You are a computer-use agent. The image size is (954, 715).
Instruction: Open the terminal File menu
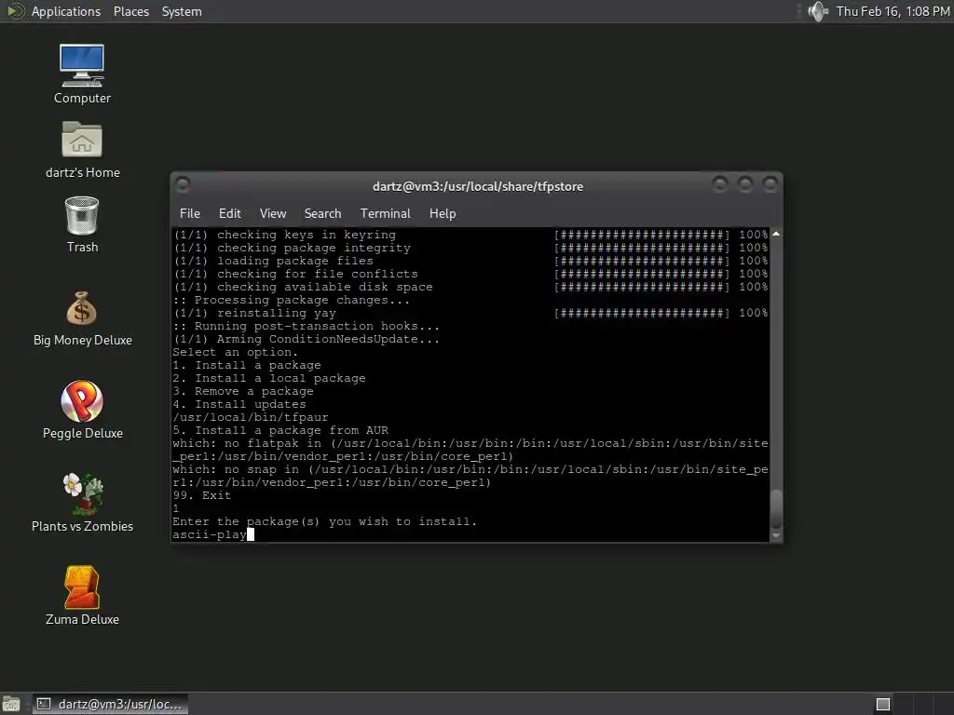(190, 213)
